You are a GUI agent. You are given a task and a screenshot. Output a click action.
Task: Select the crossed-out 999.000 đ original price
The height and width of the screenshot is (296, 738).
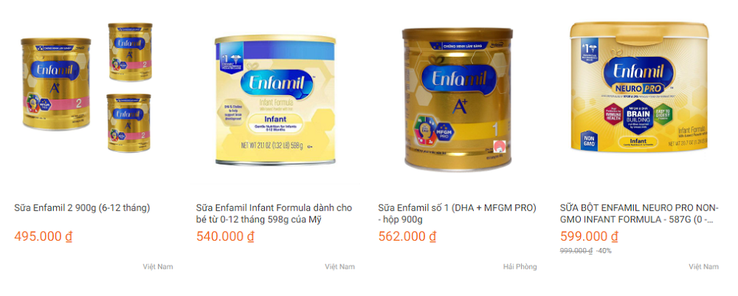tap(576, 251)
